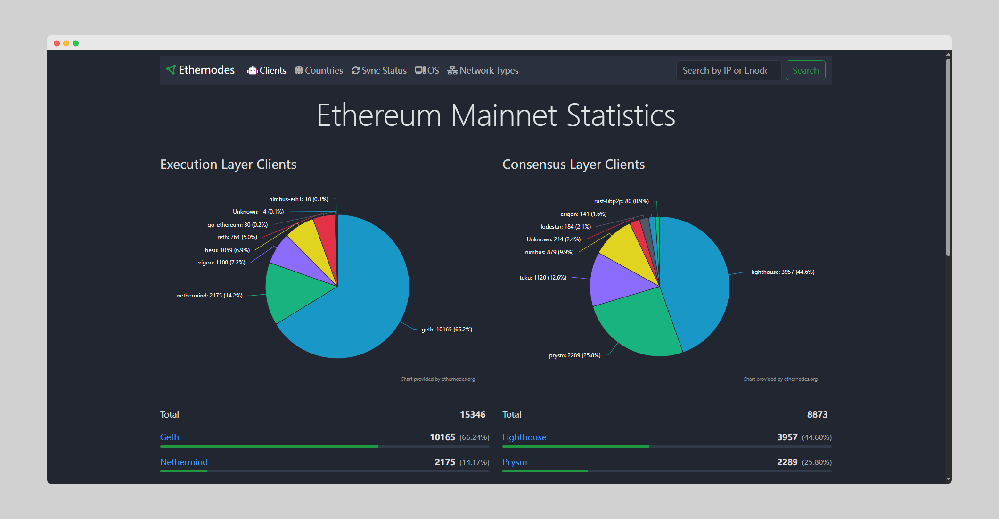Click the 'nethermind: 2175 (14.2%)' chart label

click(x=210, y=296)
